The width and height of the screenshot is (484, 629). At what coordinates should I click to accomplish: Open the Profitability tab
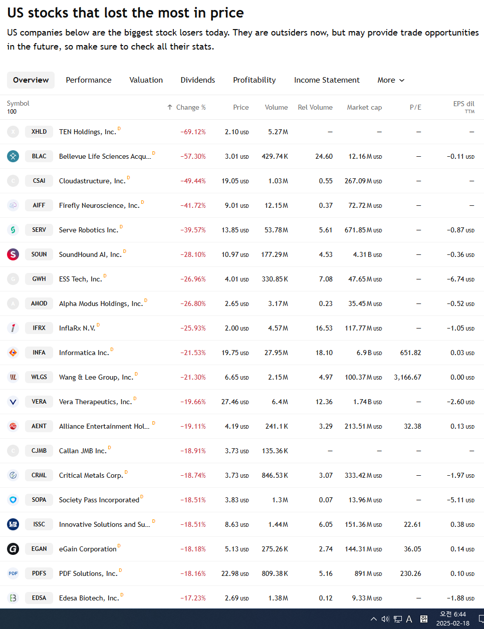[255, 80]
